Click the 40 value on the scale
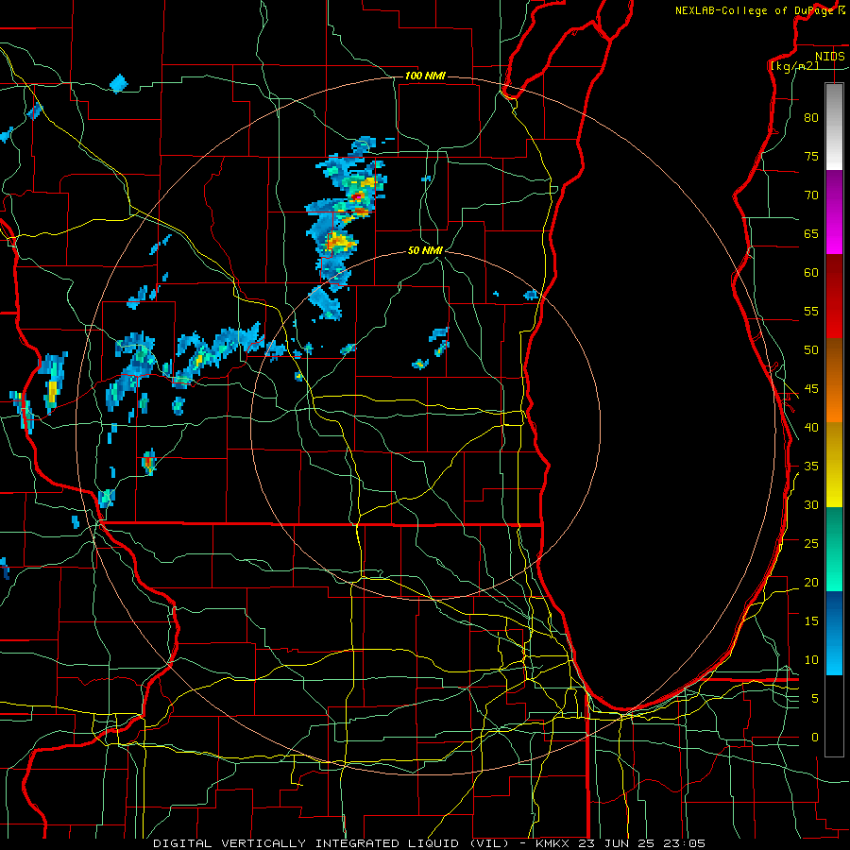Viewport: 850px width, 850px height. coord(811,427)
